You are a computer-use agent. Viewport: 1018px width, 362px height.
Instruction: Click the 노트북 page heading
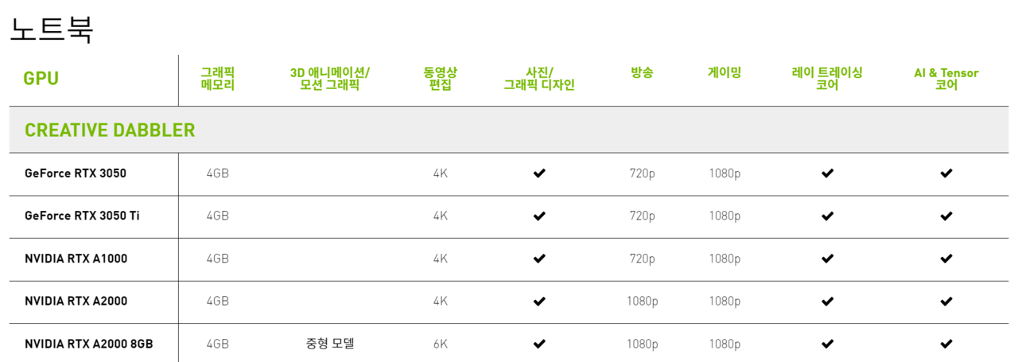click(x=52, y=29)
